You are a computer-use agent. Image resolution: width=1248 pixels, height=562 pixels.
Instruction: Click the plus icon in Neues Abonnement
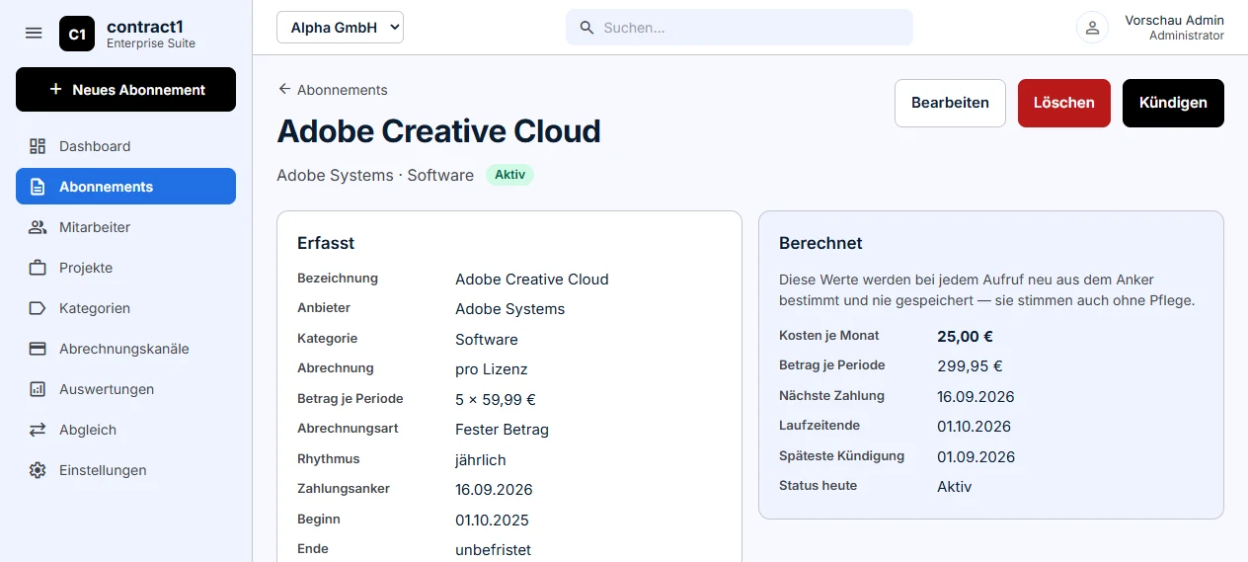(x=55, y=89)
